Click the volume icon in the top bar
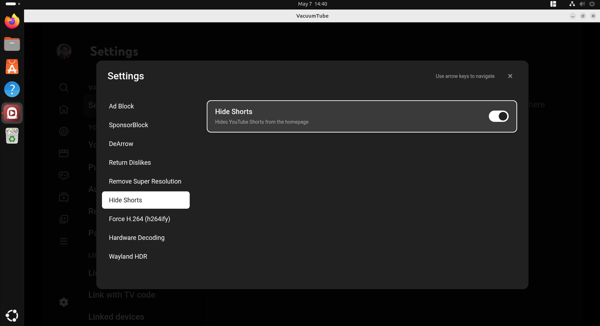Image resolution: width=600 pixels, height=326 pixels. tap(582, 4)
